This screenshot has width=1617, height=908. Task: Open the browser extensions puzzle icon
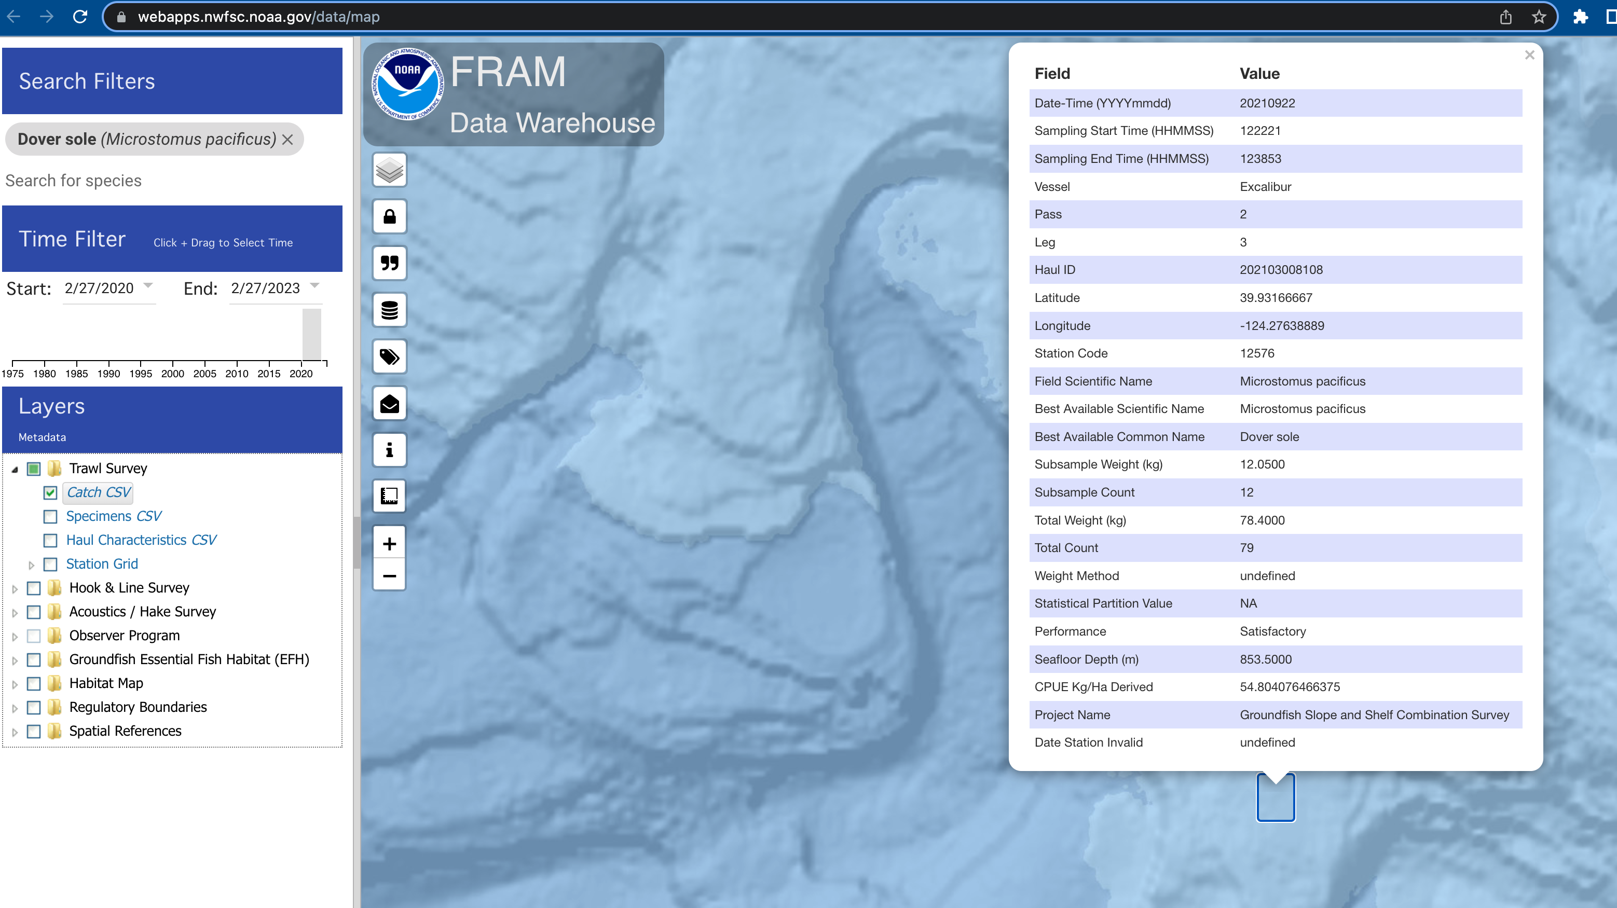[1580, 17]
